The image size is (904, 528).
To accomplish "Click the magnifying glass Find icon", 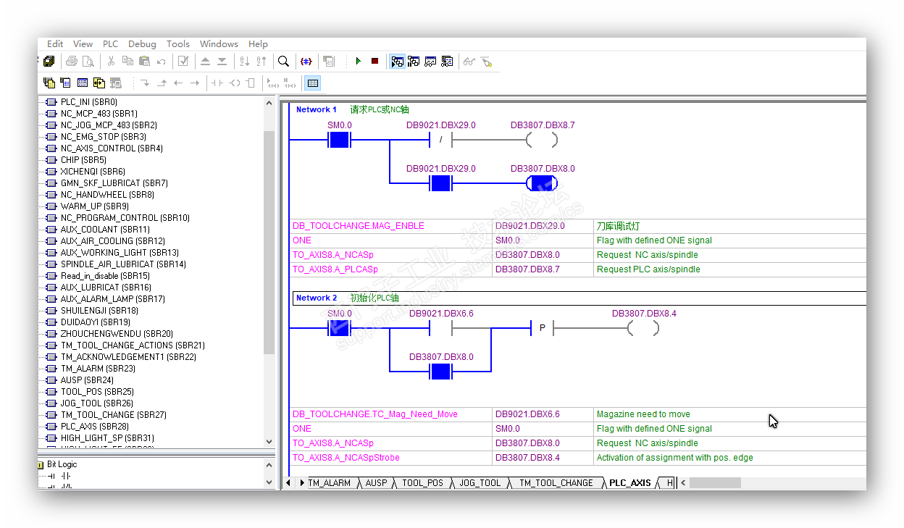I will click(284, 62).
